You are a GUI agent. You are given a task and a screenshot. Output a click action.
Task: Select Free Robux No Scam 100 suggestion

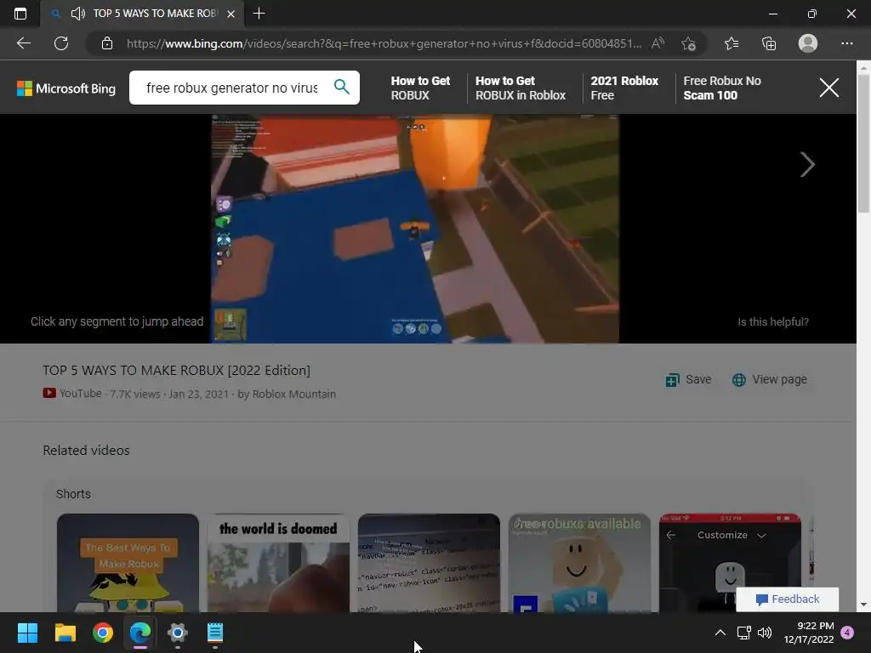click(721, 88)
